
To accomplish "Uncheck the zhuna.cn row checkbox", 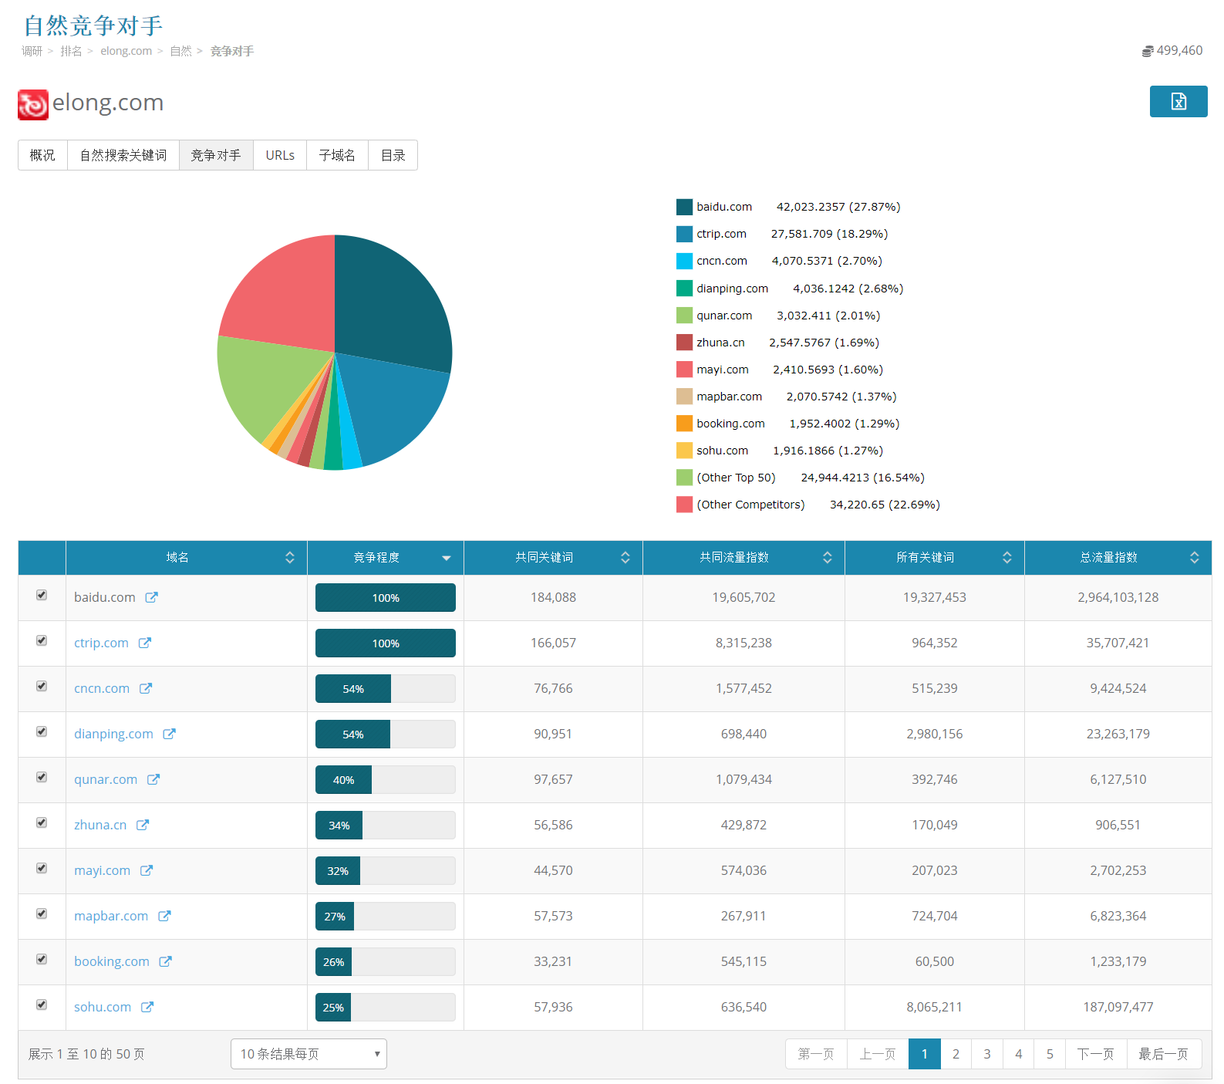I will point(42,822).
